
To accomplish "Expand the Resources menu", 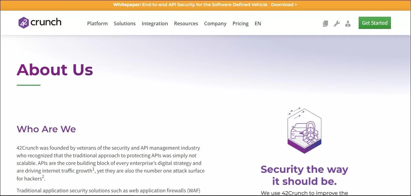I will coord(186,23).
